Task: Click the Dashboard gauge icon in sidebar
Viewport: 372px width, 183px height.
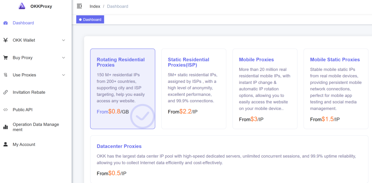Action: [5, 23]
